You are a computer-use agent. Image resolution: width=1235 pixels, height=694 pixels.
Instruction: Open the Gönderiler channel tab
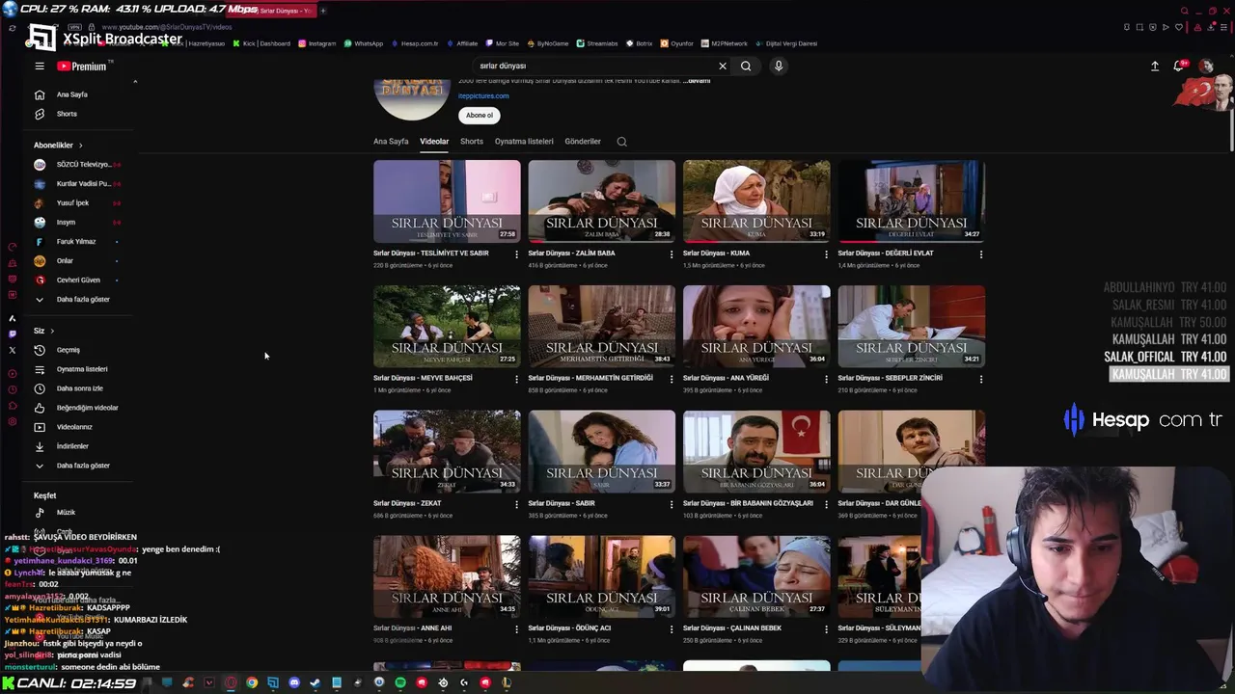tap(583, 142)
